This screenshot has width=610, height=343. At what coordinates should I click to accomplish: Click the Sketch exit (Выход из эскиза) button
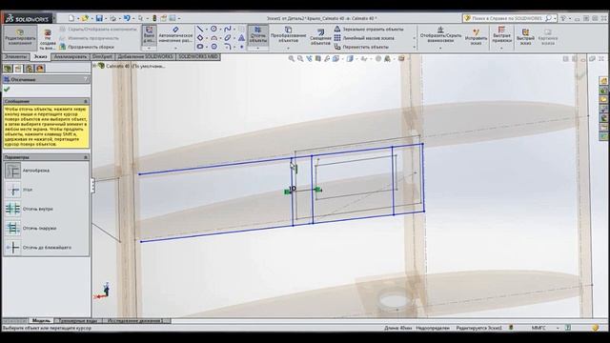click(x=149, y=35)
